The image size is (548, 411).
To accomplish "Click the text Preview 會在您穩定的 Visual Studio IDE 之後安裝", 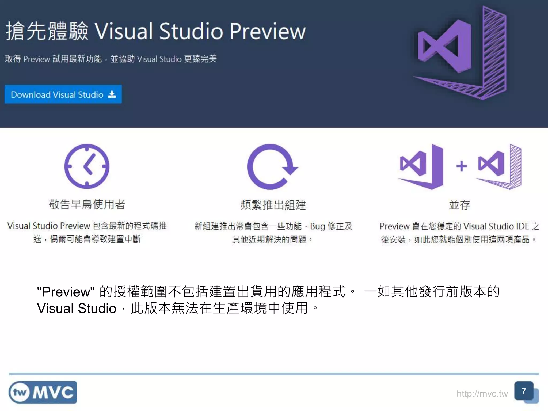I will point(459,233).
